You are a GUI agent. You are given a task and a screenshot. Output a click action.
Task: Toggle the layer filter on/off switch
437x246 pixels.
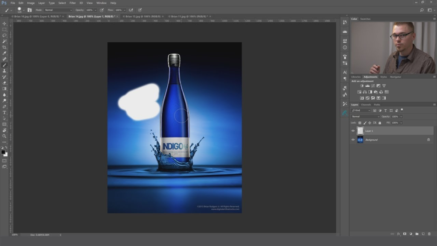(402, 110)
